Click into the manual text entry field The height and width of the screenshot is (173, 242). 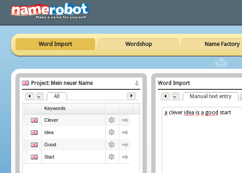click(x=202, y=140)
